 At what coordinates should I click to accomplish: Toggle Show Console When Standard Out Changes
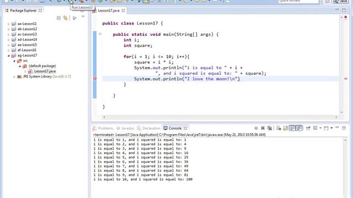click(292, 128)
